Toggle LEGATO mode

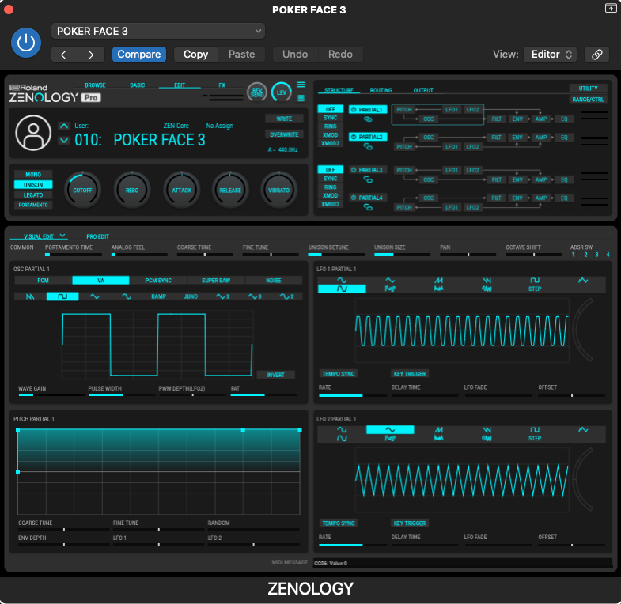pyautogui.click(x=33, y=195)
